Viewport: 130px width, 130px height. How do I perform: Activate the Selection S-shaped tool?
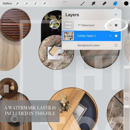[35, 3]
